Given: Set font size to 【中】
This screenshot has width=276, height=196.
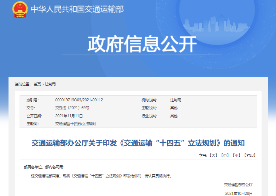Looking at the screenshot, I should (225, 156).
